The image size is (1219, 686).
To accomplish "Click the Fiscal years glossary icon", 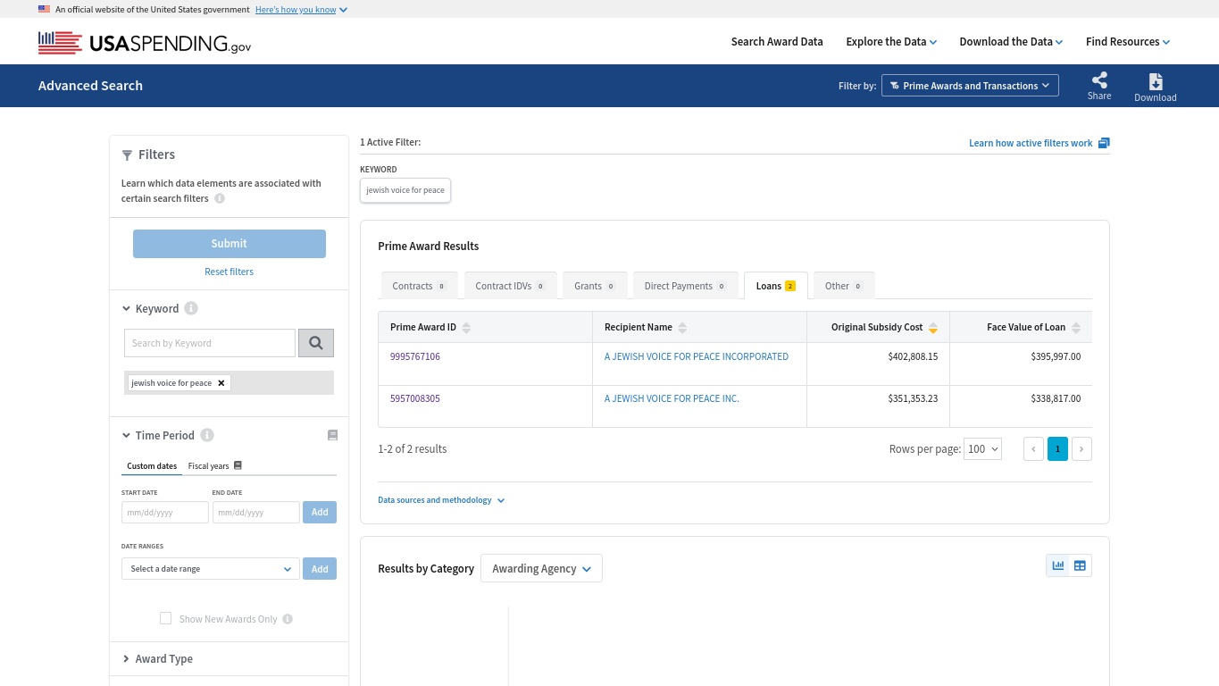I will [x=238, y=465].
